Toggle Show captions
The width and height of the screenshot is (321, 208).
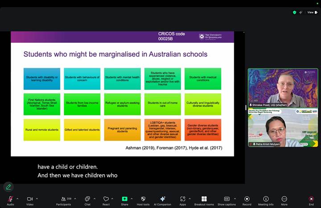226,199
